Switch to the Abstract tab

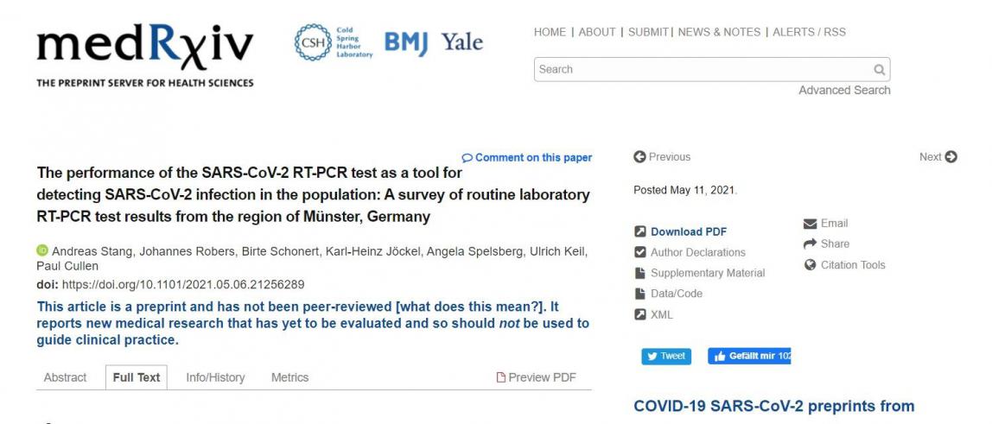(66, 377)
